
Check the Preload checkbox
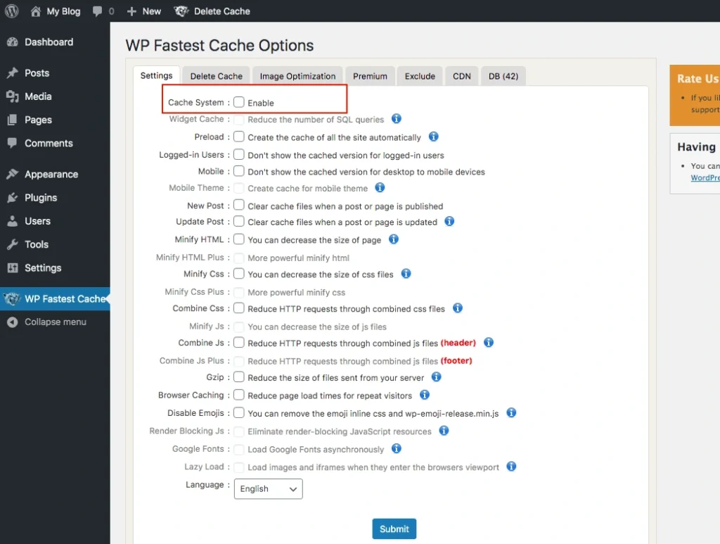(239, 137)
